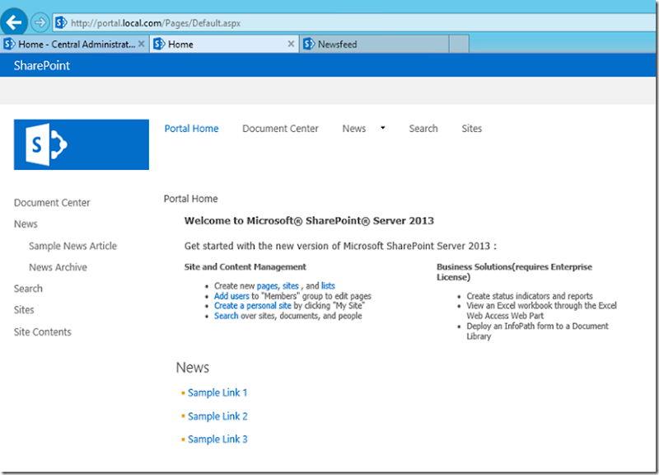659x475 pixels.
Task: Close the Home - Central Administration tab
Action: [x=141, y=44]
